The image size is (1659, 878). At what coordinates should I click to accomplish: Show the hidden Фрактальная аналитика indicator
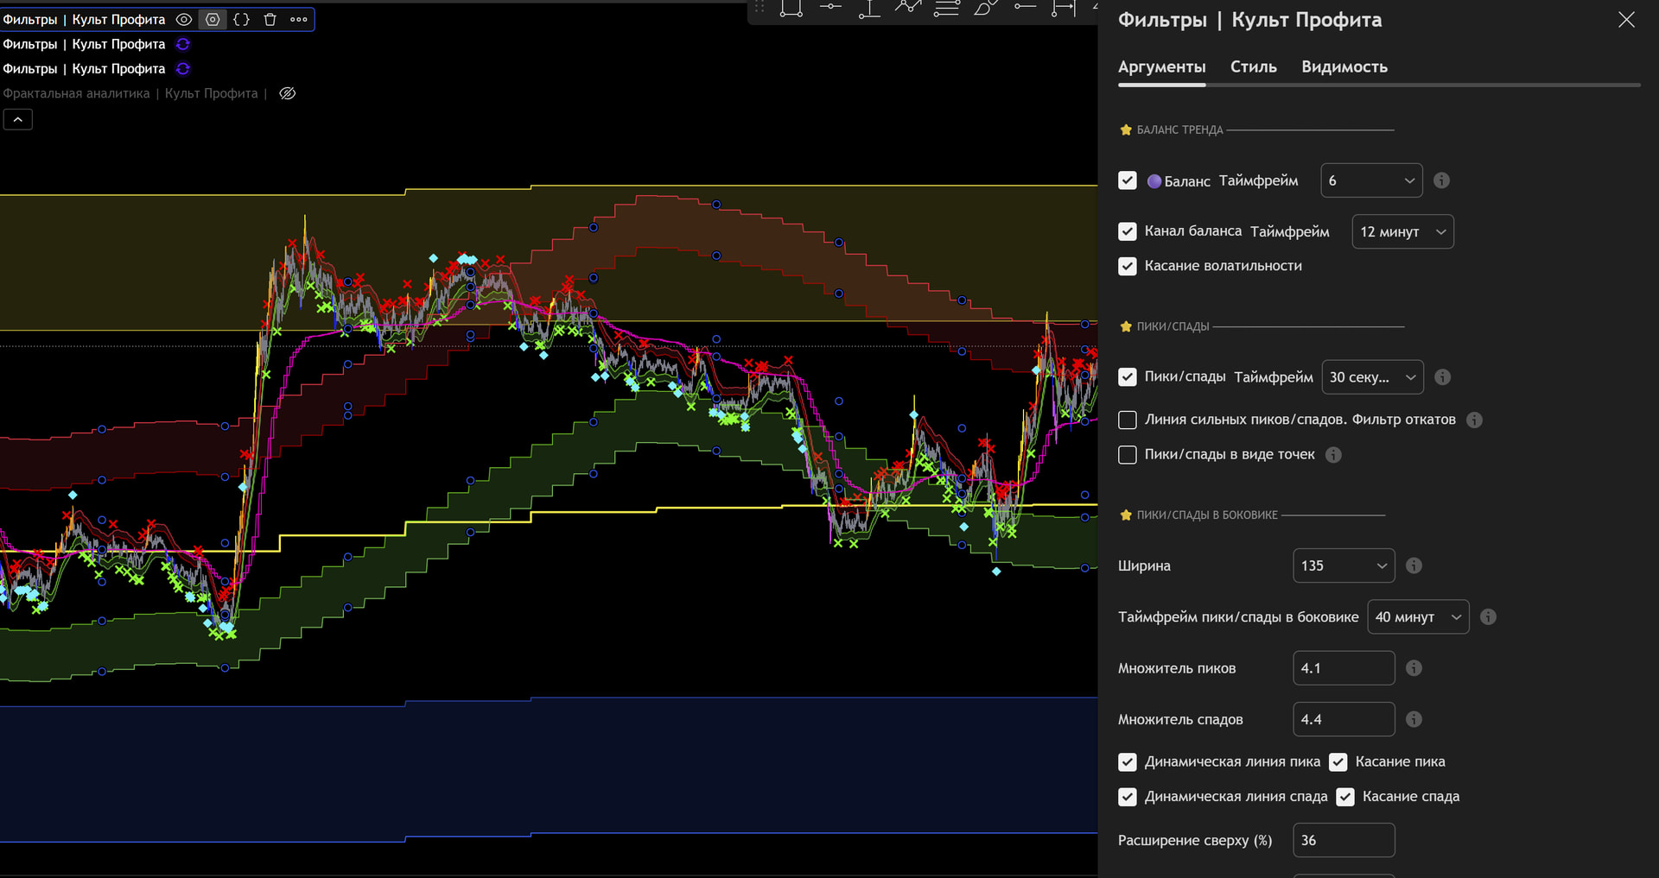(x=288, y=93)
